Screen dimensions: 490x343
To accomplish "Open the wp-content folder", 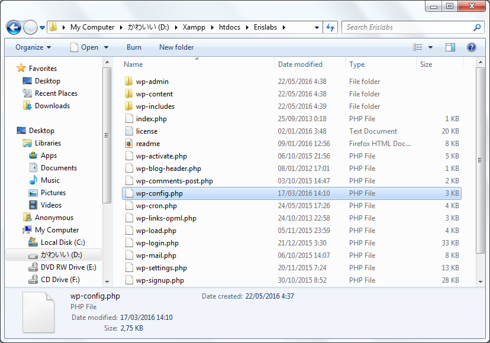I will coord(153,93).
